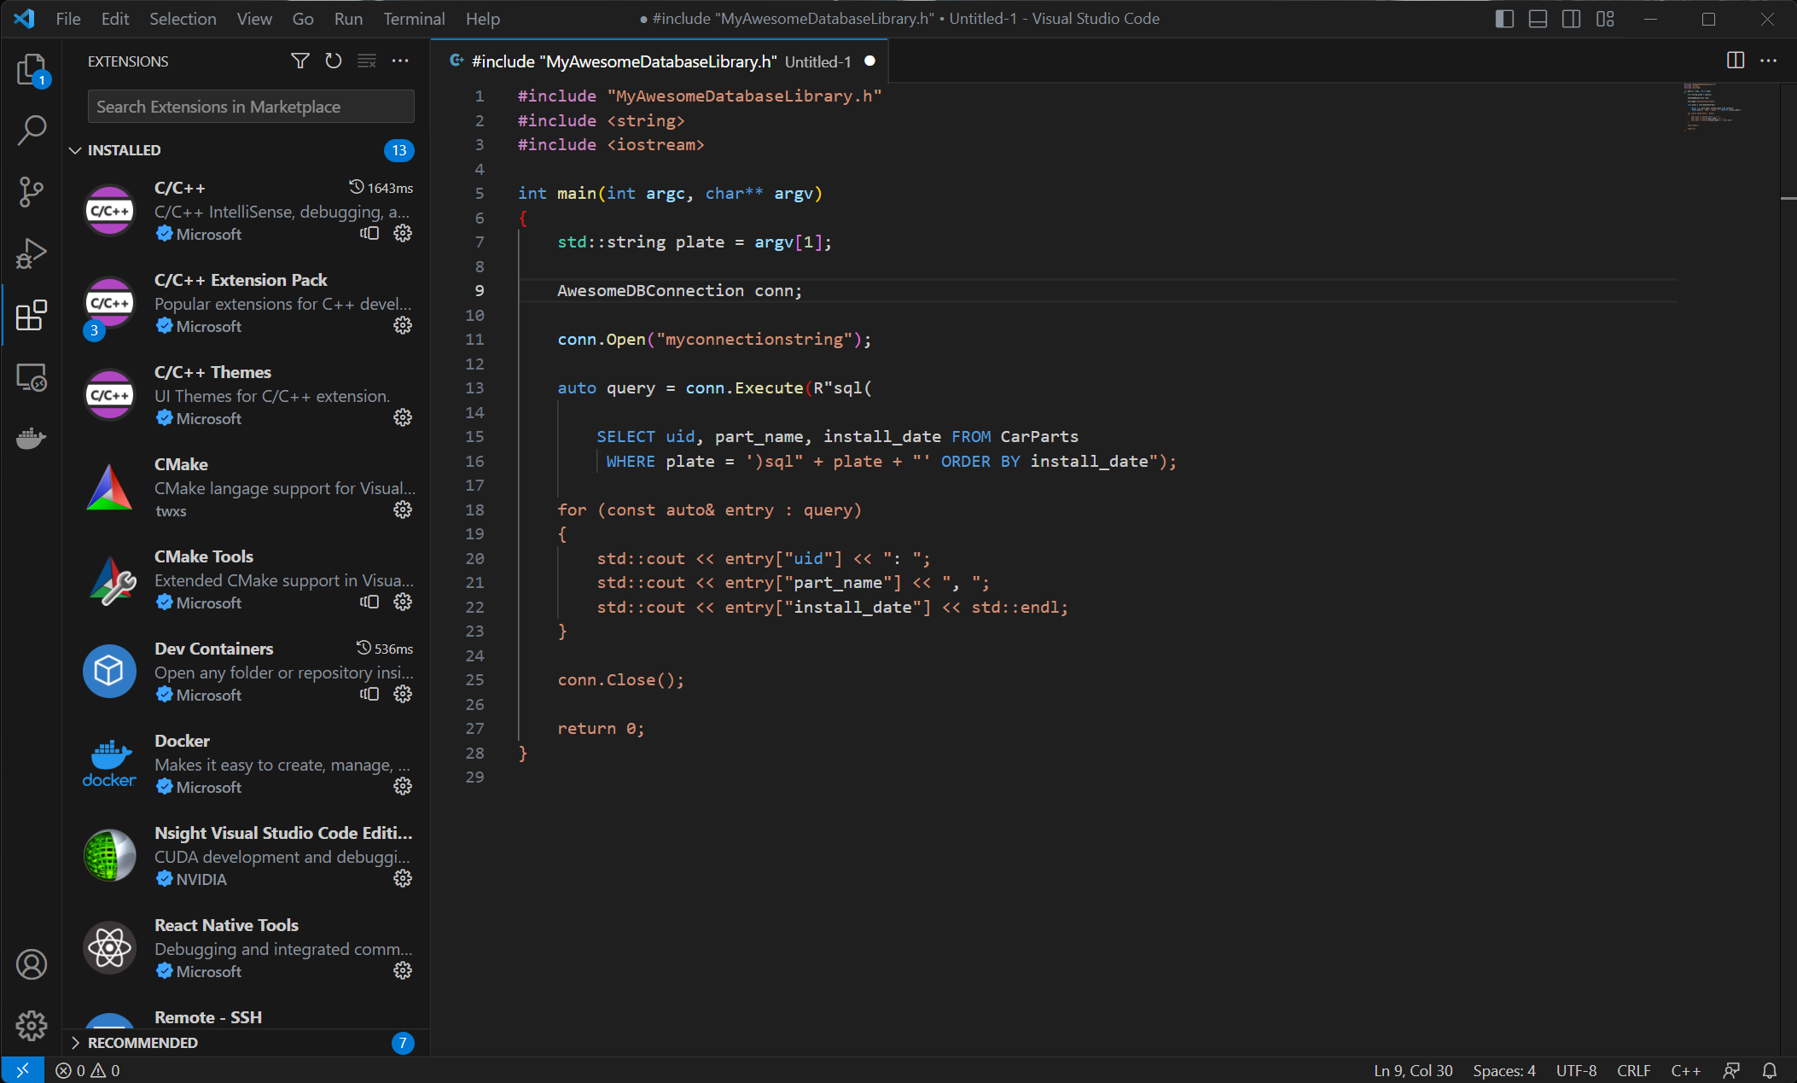The height and width of the screenshot is (1083, 1797).
Task: Open the Remote Explorer view
Action: click(32, 376)
